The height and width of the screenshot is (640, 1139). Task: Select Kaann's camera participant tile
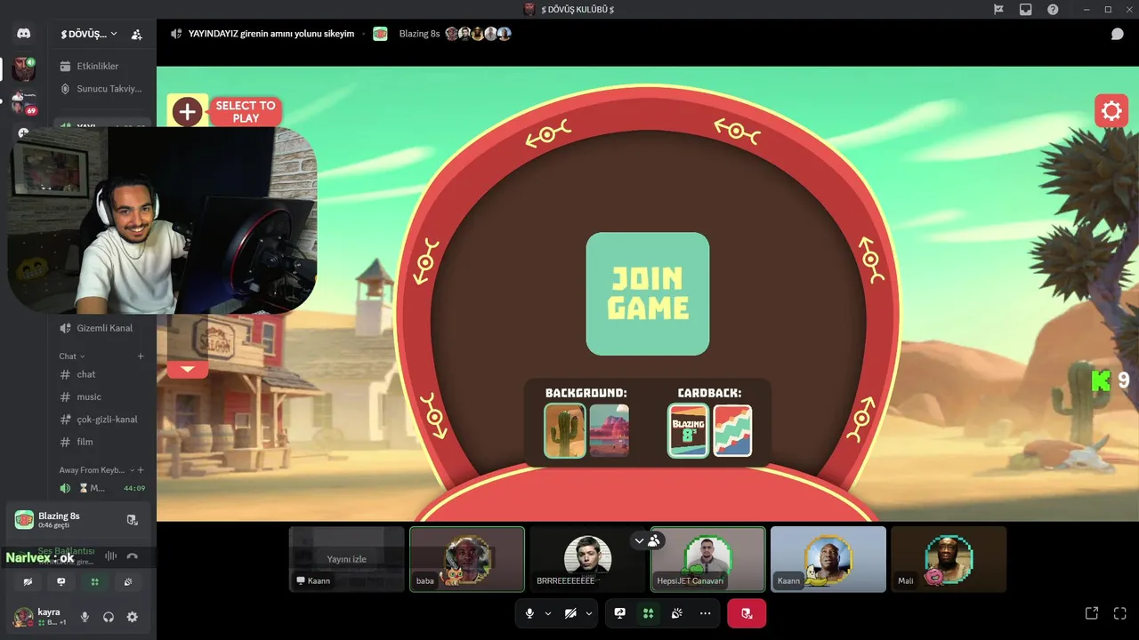click(x=828, y=559)
